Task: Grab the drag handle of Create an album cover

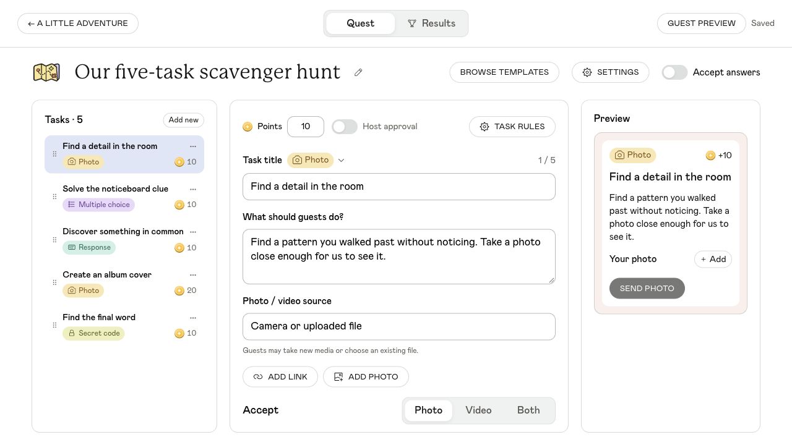Action: 54,282
